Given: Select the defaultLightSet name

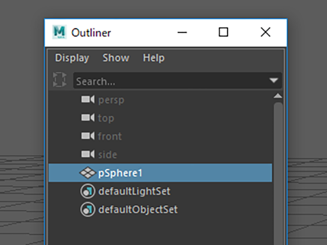Looking at the screenshot, I should 134,191.
